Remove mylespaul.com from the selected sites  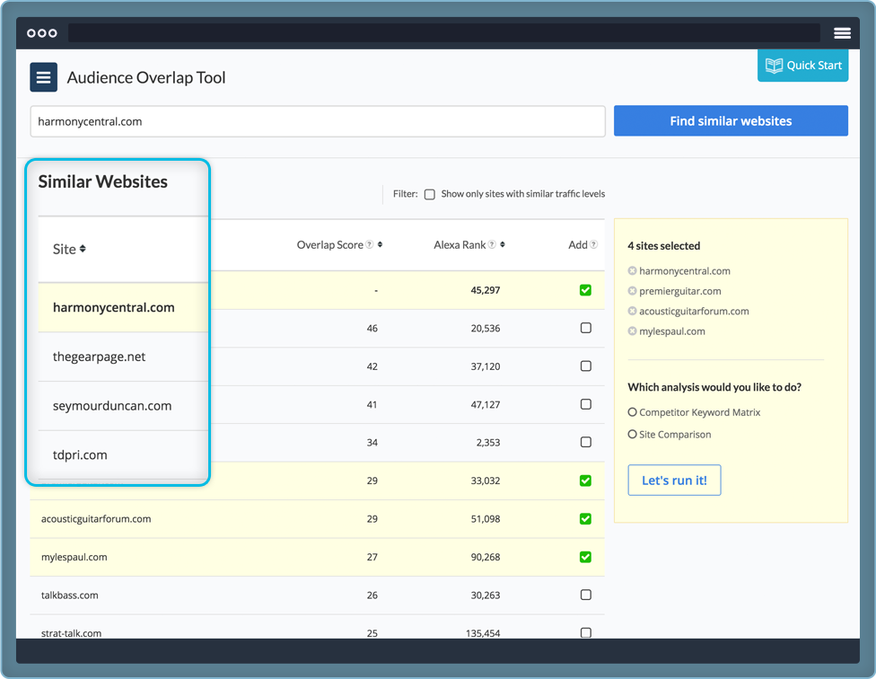[x=633, y=331]
